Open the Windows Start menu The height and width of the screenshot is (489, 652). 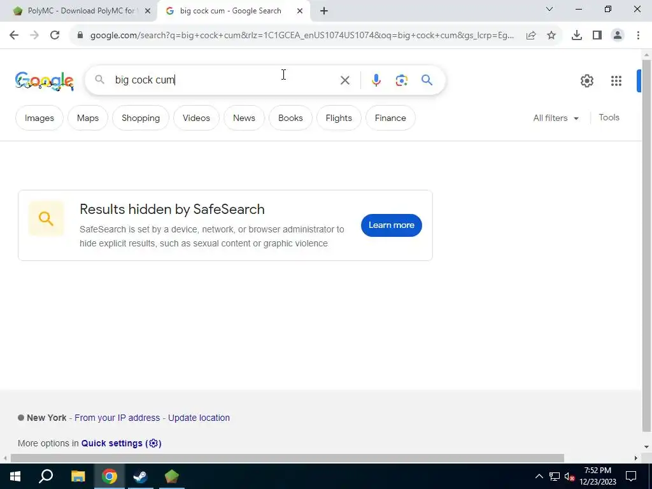(15, 476)
